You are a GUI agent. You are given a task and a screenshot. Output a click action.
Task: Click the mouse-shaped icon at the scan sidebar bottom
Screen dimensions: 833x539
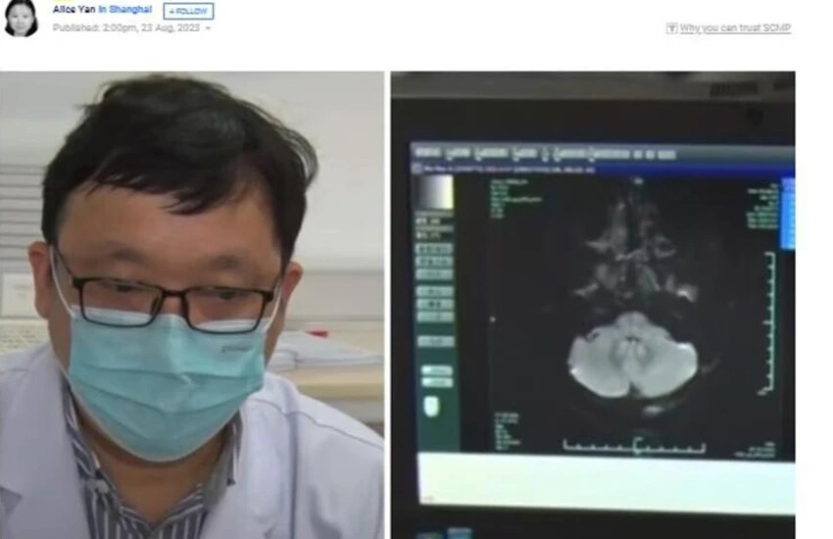pos(433,406)
